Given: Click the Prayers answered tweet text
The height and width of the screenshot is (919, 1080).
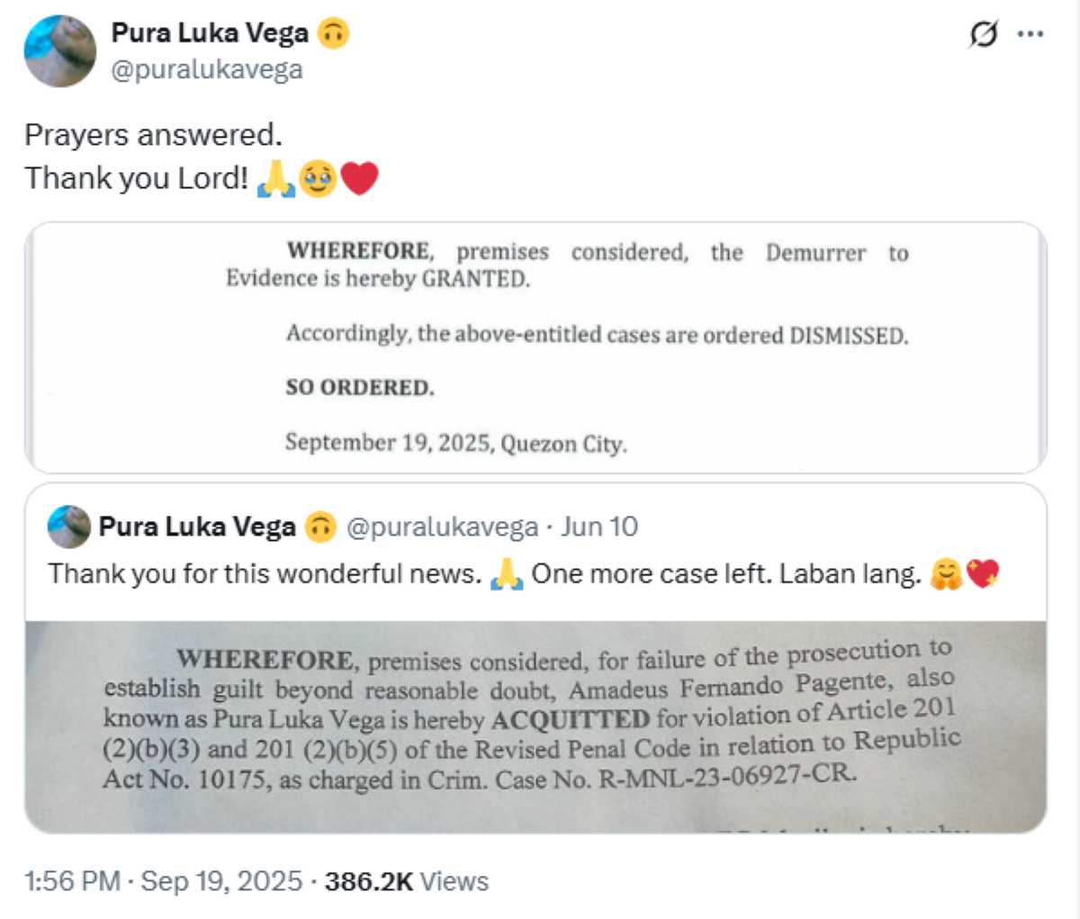Looking at the screenshot, I should (153, 135).
